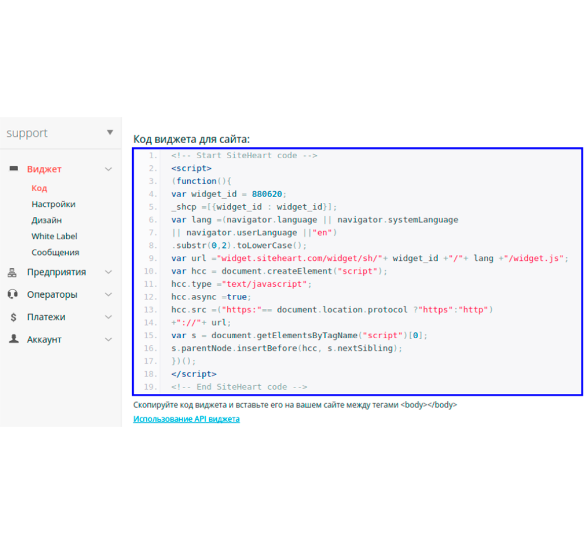
Task: Open the support dropdown selector
Action: click(60, 133)
